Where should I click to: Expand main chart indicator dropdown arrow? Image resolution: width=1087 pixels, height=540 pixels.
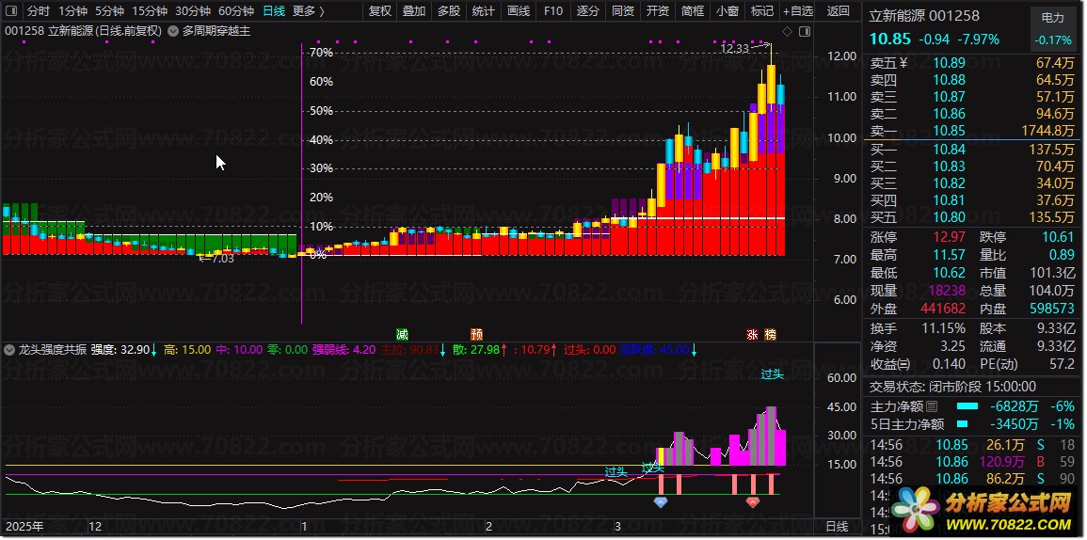click(x=172, y=31)
